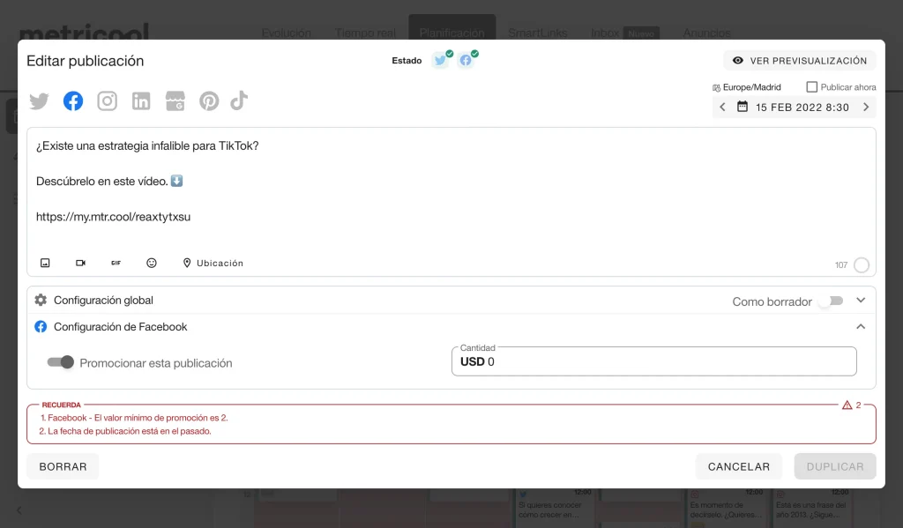The height and width of the screenshot is (528, 903).
Task: Select the Twitter network icon
Action: click(x=39, y=101)
